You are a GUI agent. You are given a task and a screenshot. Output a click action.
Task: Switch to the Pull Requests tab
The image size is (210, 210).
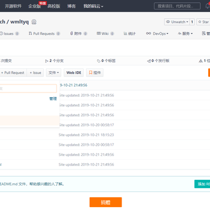pyautogui.click(x=45, y=34)
